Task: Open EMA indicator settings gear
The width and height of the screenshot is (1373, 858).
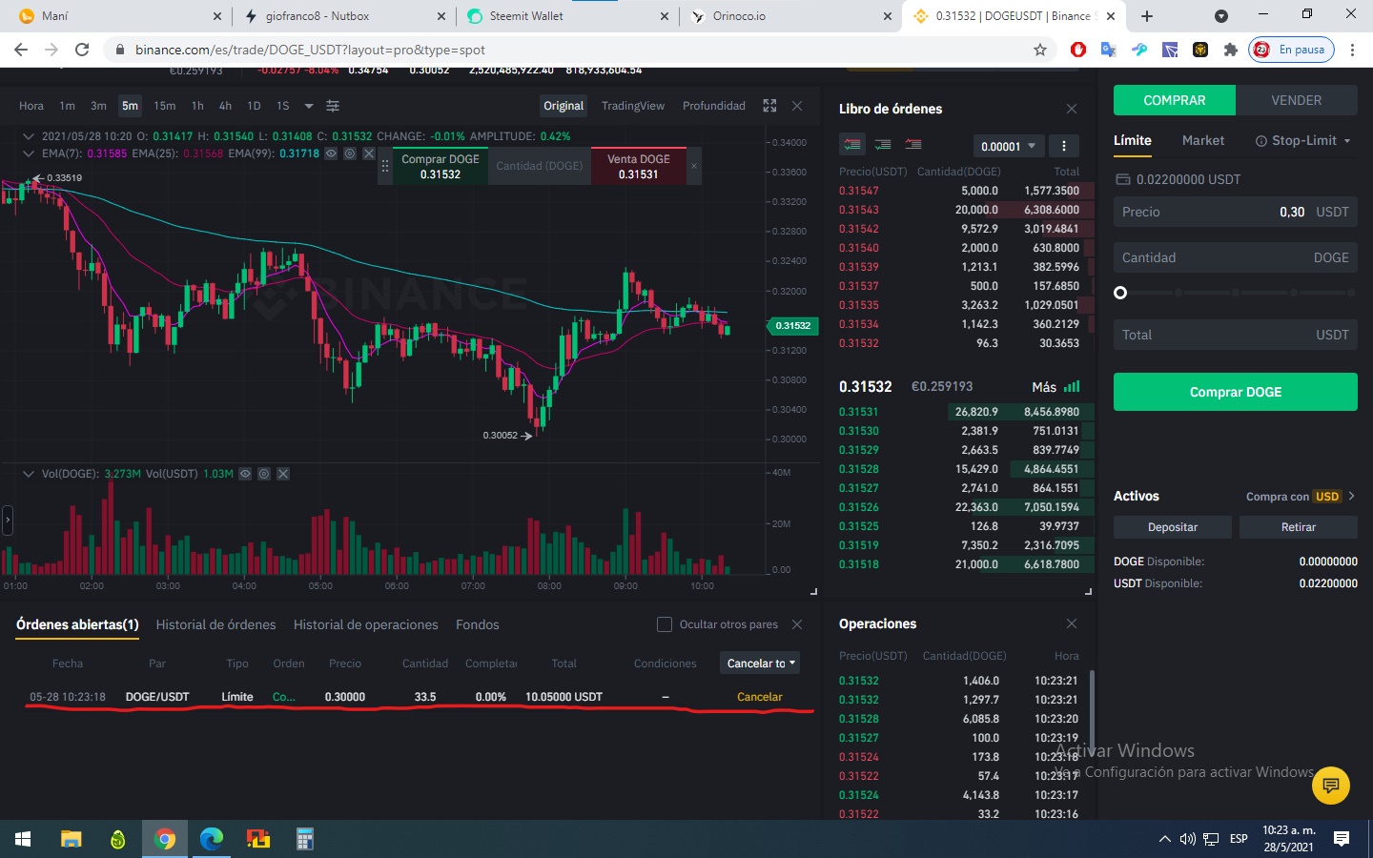Action: [350, 153]
